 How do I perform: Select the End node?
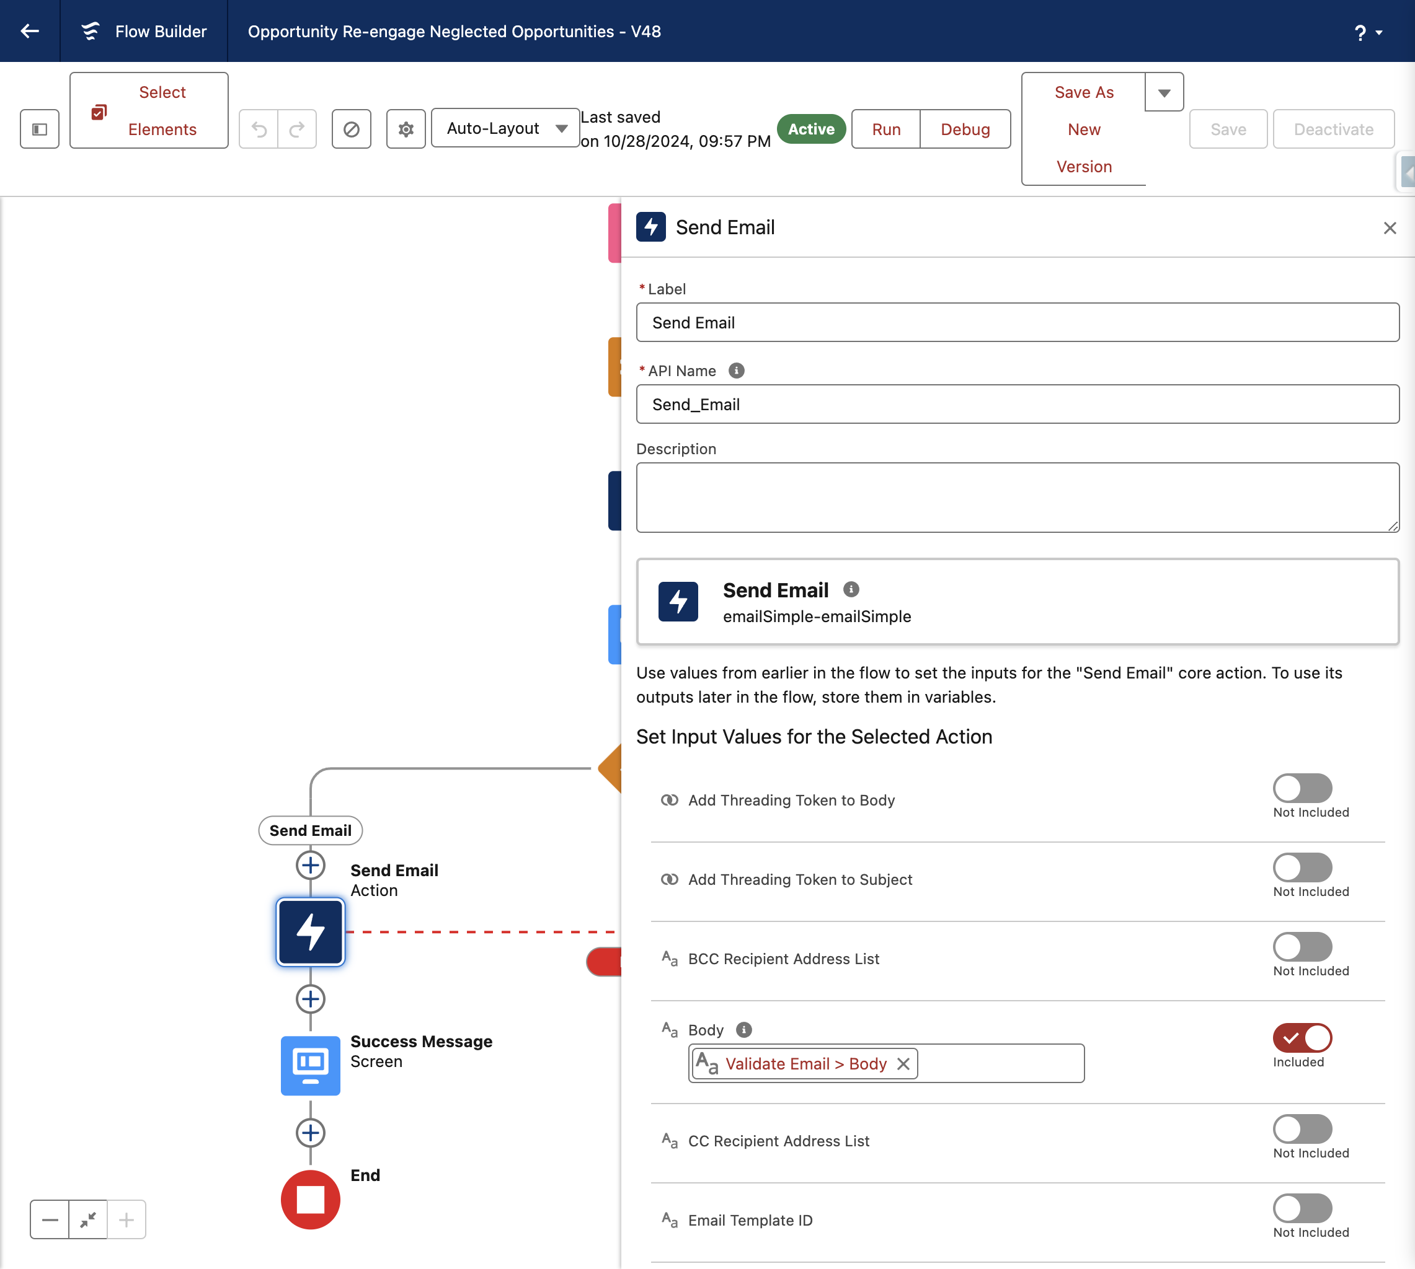coord(311,1199)
